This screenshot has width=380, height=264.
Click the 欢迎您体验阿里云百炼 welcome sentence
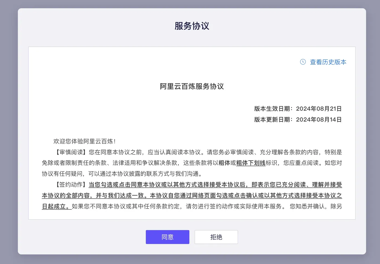click(85, 141)
